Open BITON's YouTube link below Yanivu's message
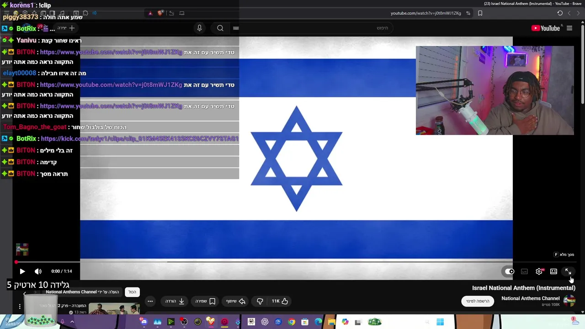This screenshot has width=585, height=329. pos(111,52)
